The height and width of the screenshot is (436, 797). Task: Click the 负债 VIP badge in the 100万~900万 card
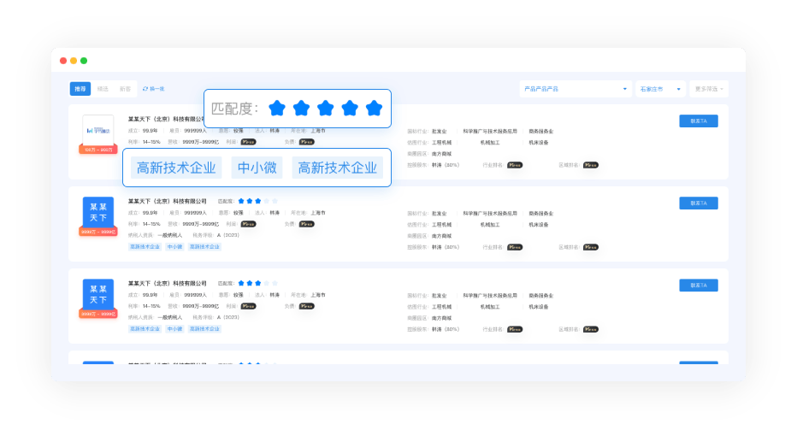[306, 142]
